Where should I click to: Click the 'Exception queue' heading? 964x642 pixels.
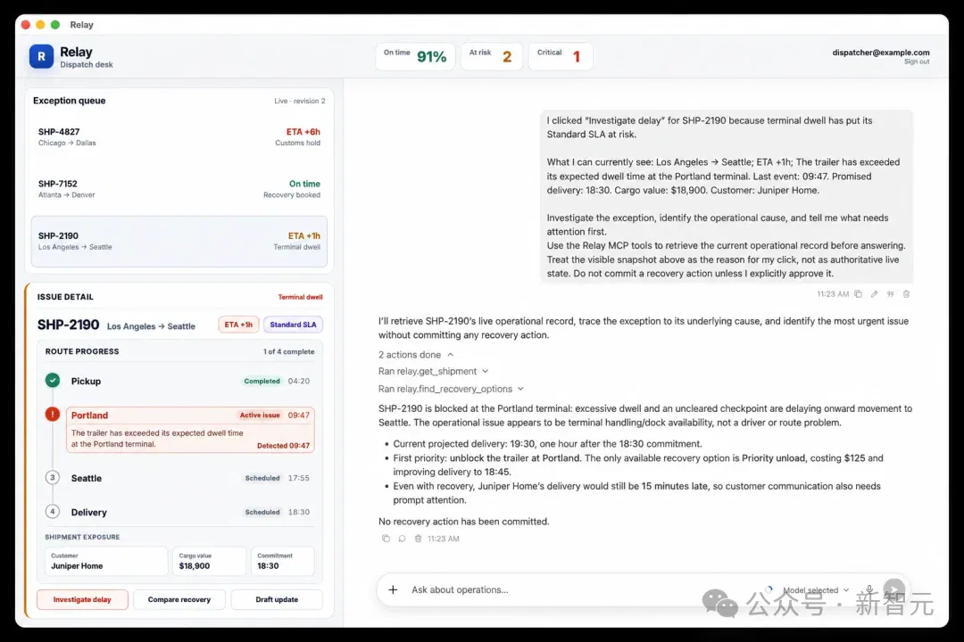tap(70, 100)
